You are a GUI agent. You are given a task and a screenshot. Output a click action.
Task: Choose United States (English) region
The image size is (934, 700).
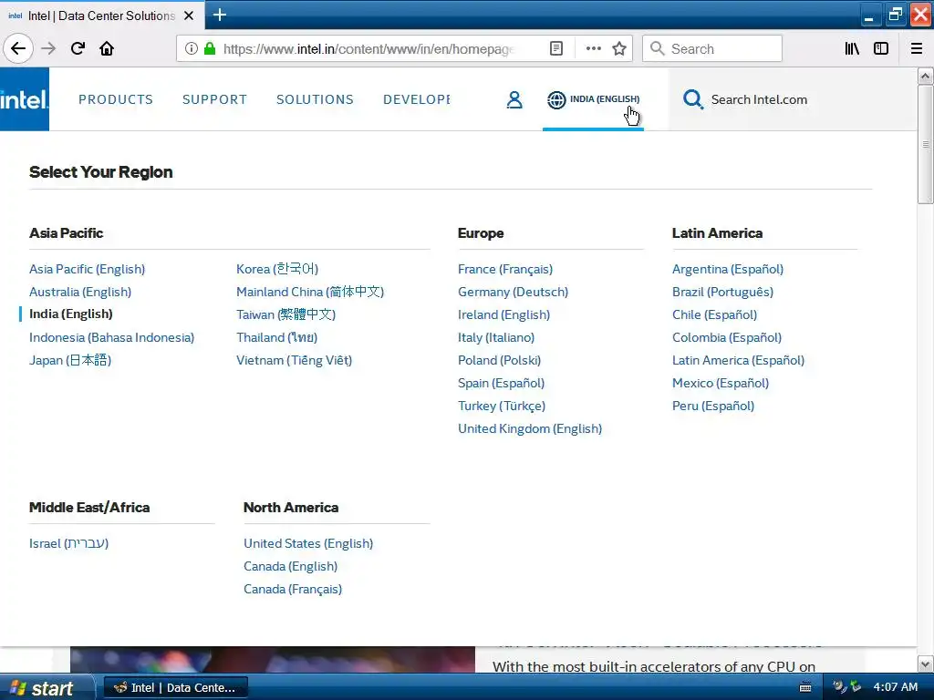point(308,543)
